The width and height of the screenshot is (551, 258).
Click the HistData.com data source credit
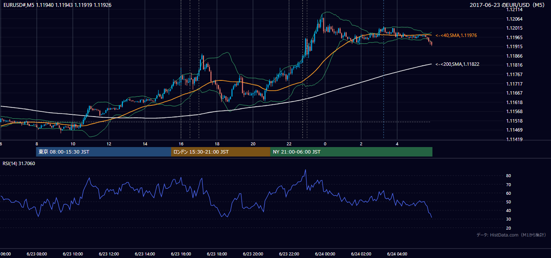(511, 235)
